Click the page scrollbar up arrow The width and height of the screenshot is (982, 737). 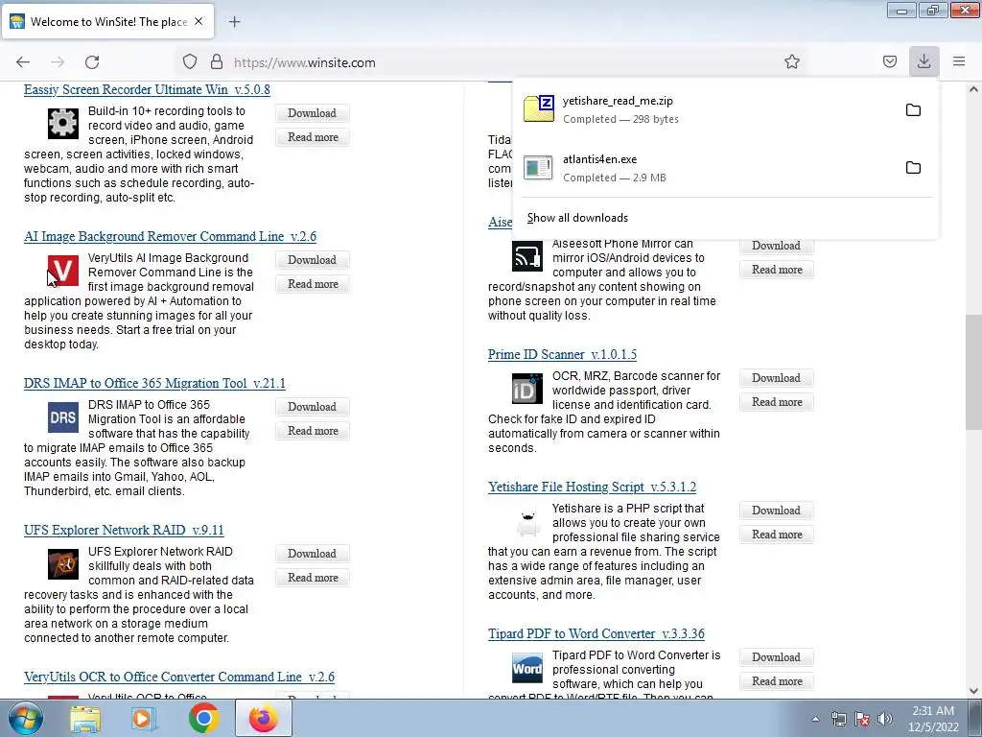[973, 89]
